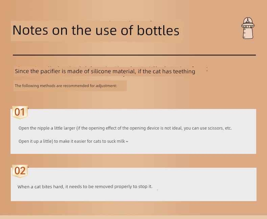Viewport: 267px width, 219px height.
Task: Click the black horizontal divider line
Action: pos(135,55)
